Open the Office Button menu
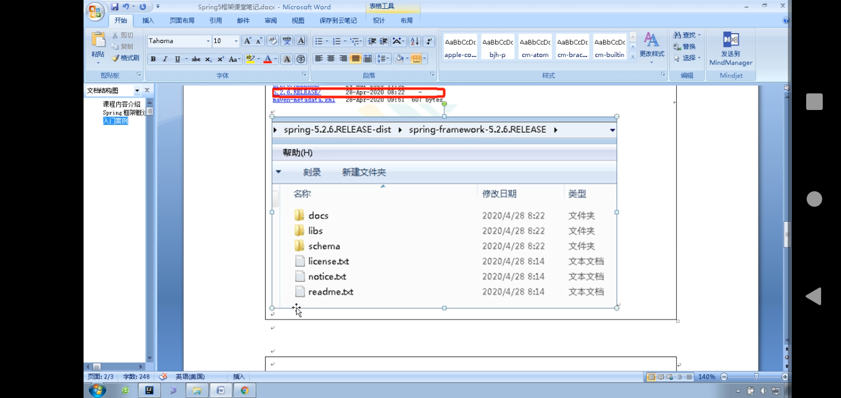 pyautogui.click(x=96, y=11)
